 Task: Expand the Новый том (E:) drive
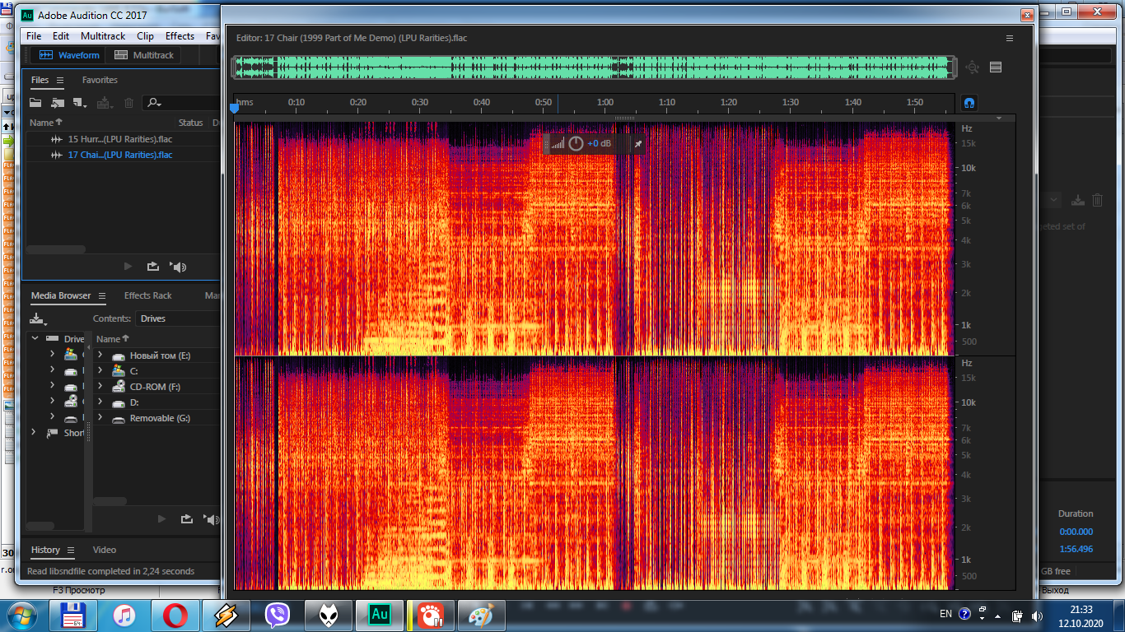[100, 355]
